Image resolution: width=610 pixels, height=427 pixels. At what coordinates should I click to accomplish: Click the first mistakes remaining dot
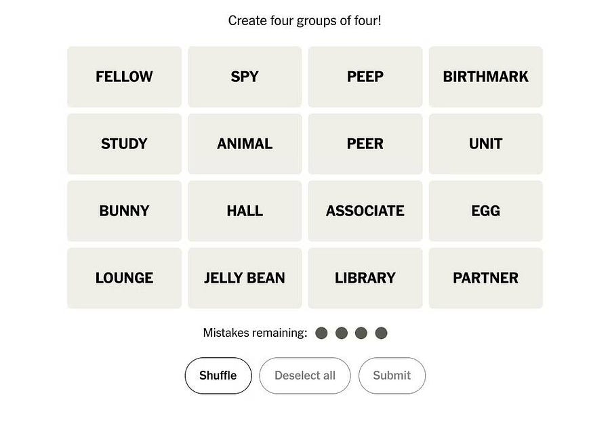point(321,333)
